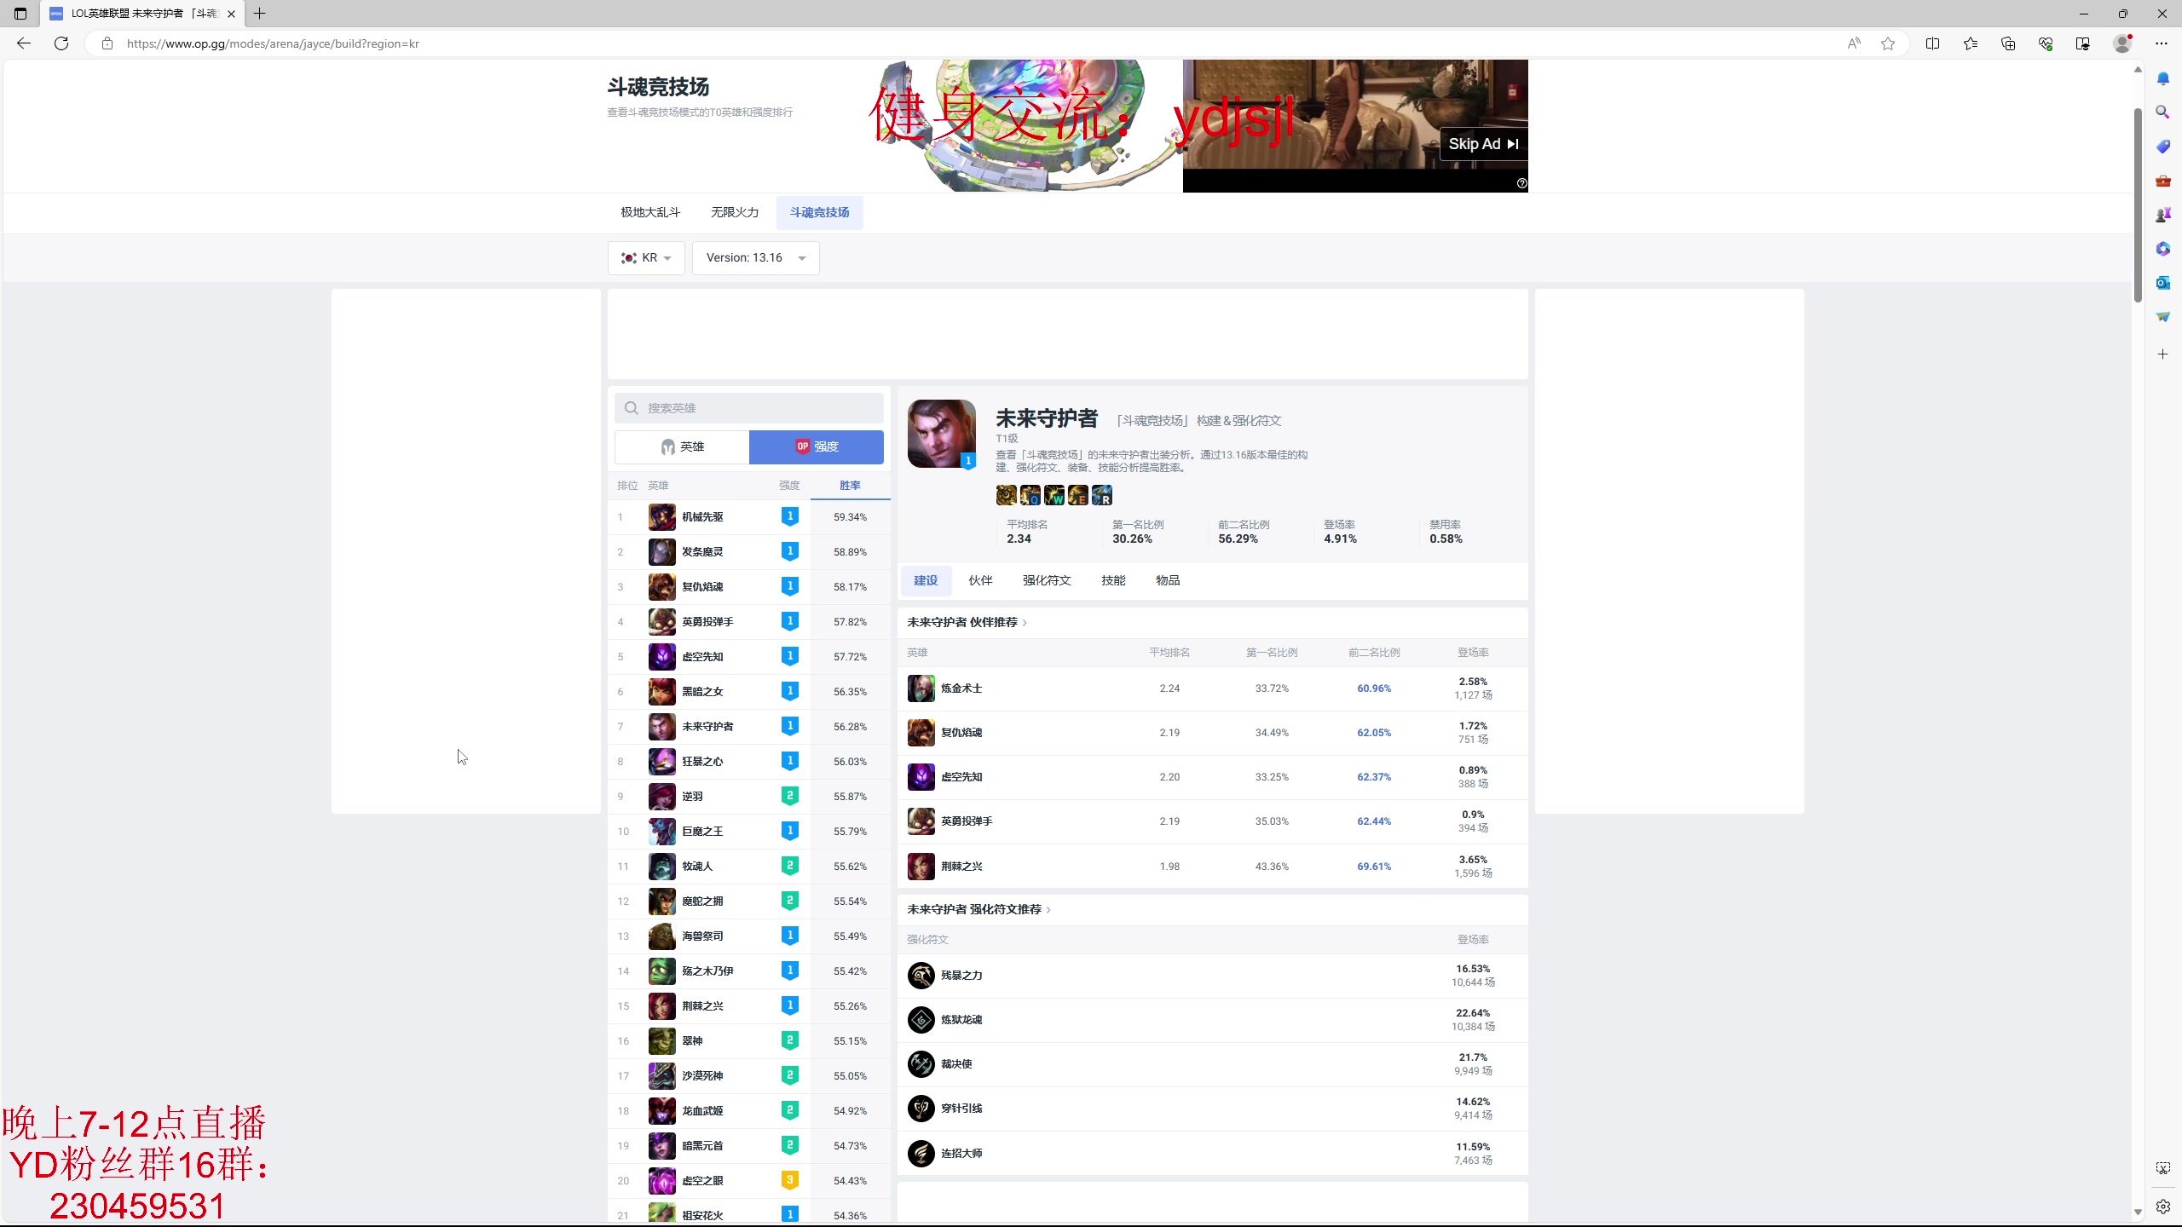Open the 物品 tab
The image size is (2182, 1227).
click(1168, 581)
